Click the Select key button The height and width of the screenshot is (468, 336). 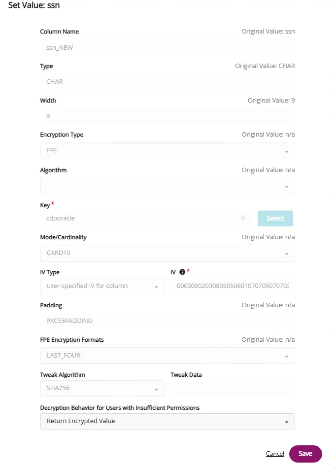point(275,218)
